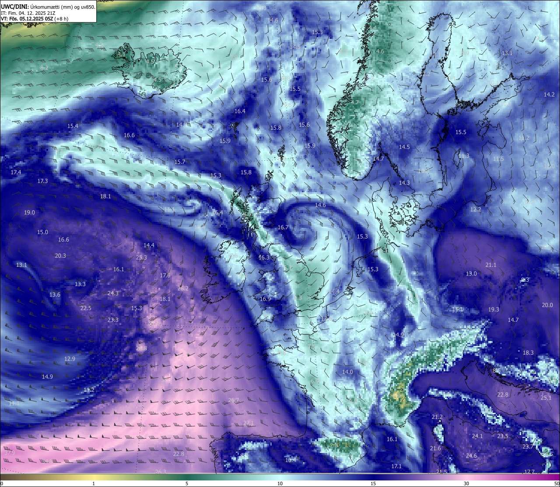560x487 pixels.
Task: Click the value 13.6 on the map
Action: coord(55,294)
